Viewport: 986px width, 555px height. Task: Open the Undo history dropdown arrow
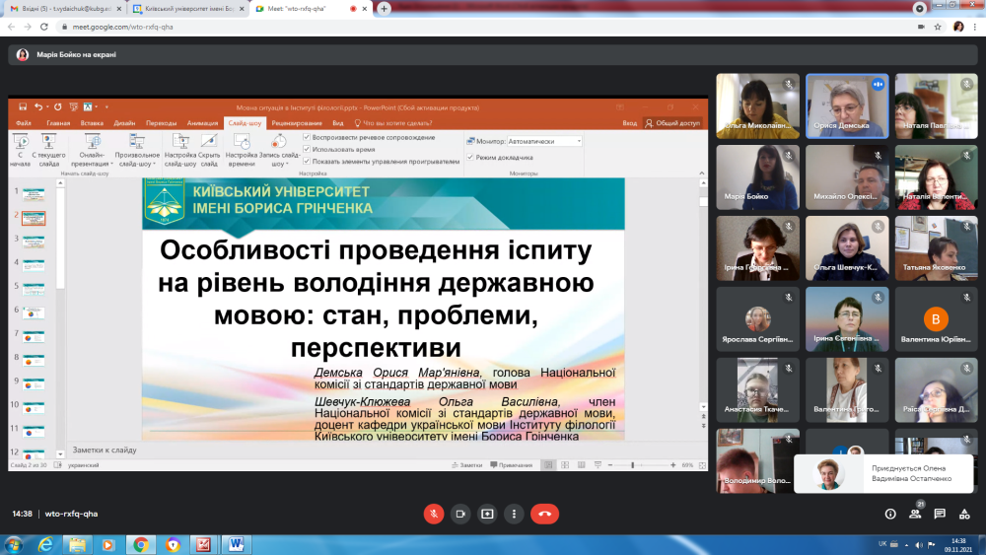pos(47,106)
